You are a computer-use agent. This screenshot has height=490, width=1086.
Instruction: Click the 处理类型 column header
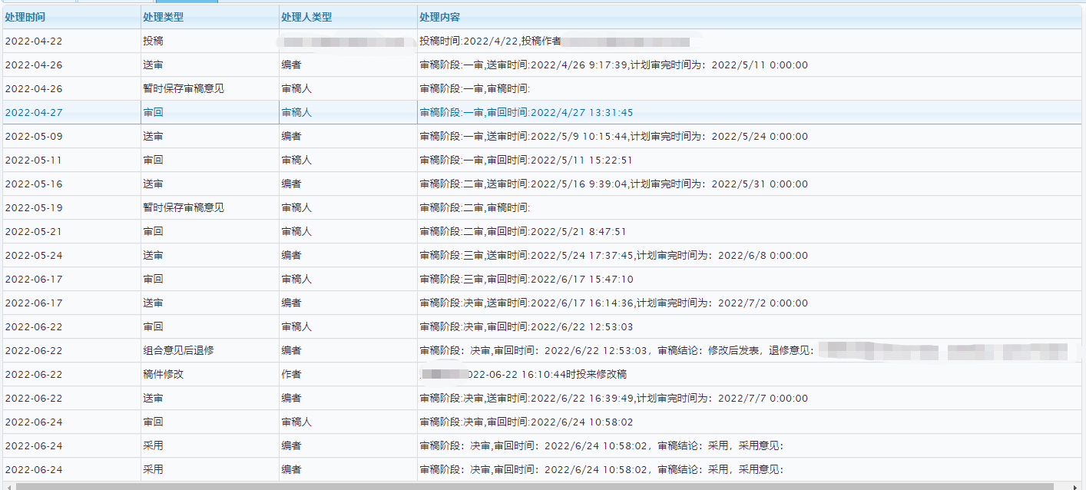(210, 17)
